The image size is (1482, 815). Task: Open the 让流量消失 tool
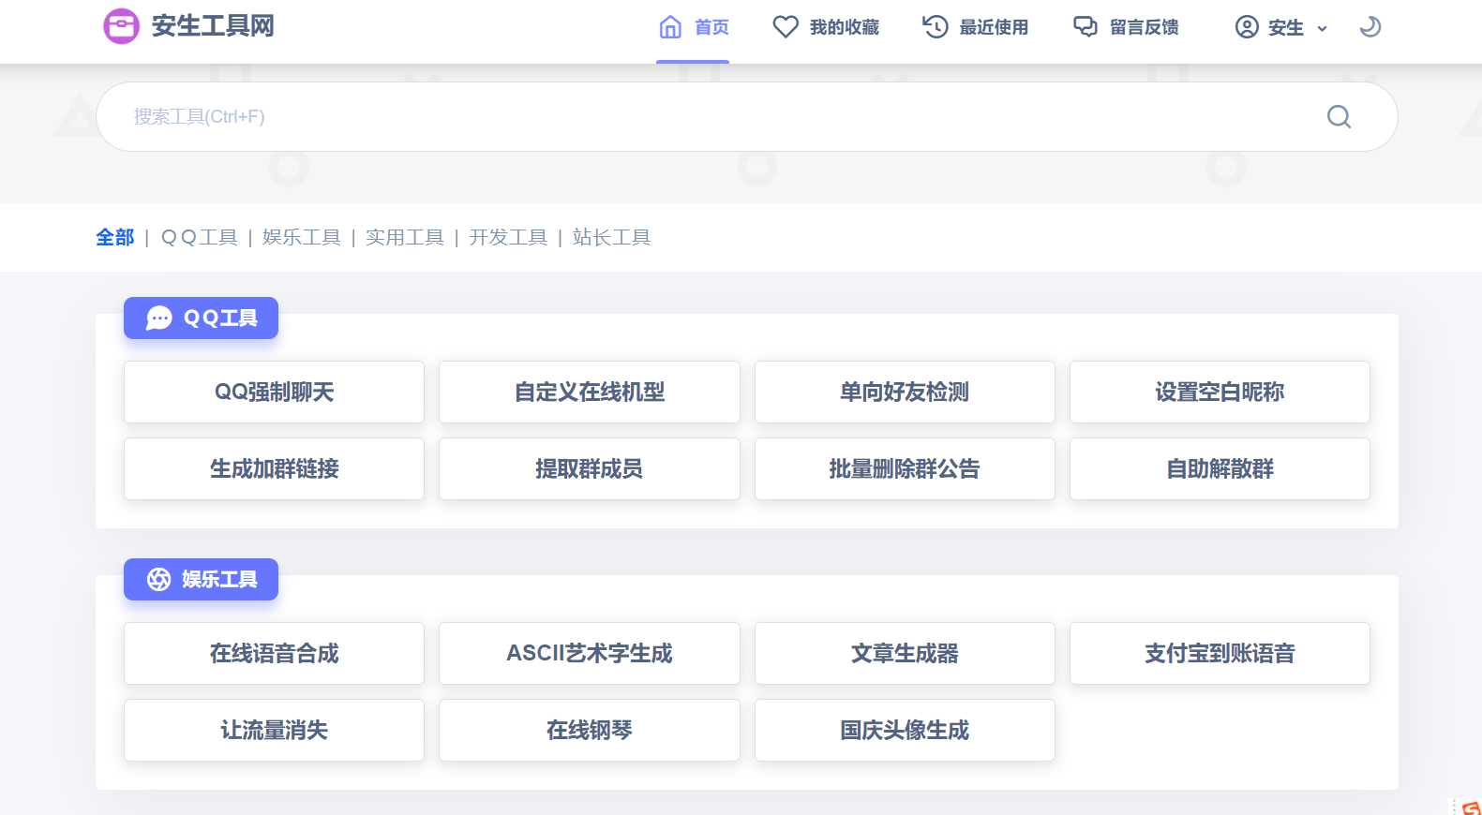click(x=274, y=730)
